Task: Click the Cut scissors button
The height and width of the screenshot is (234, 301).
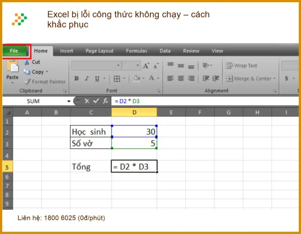Action: click(x=32, y=62)
